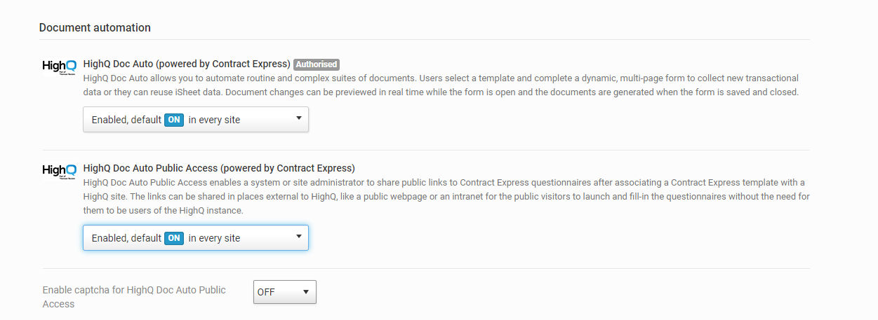
Task: Click 'in every site' in the HighQ Doc Auto dropdown
Action: click(214, 120)
